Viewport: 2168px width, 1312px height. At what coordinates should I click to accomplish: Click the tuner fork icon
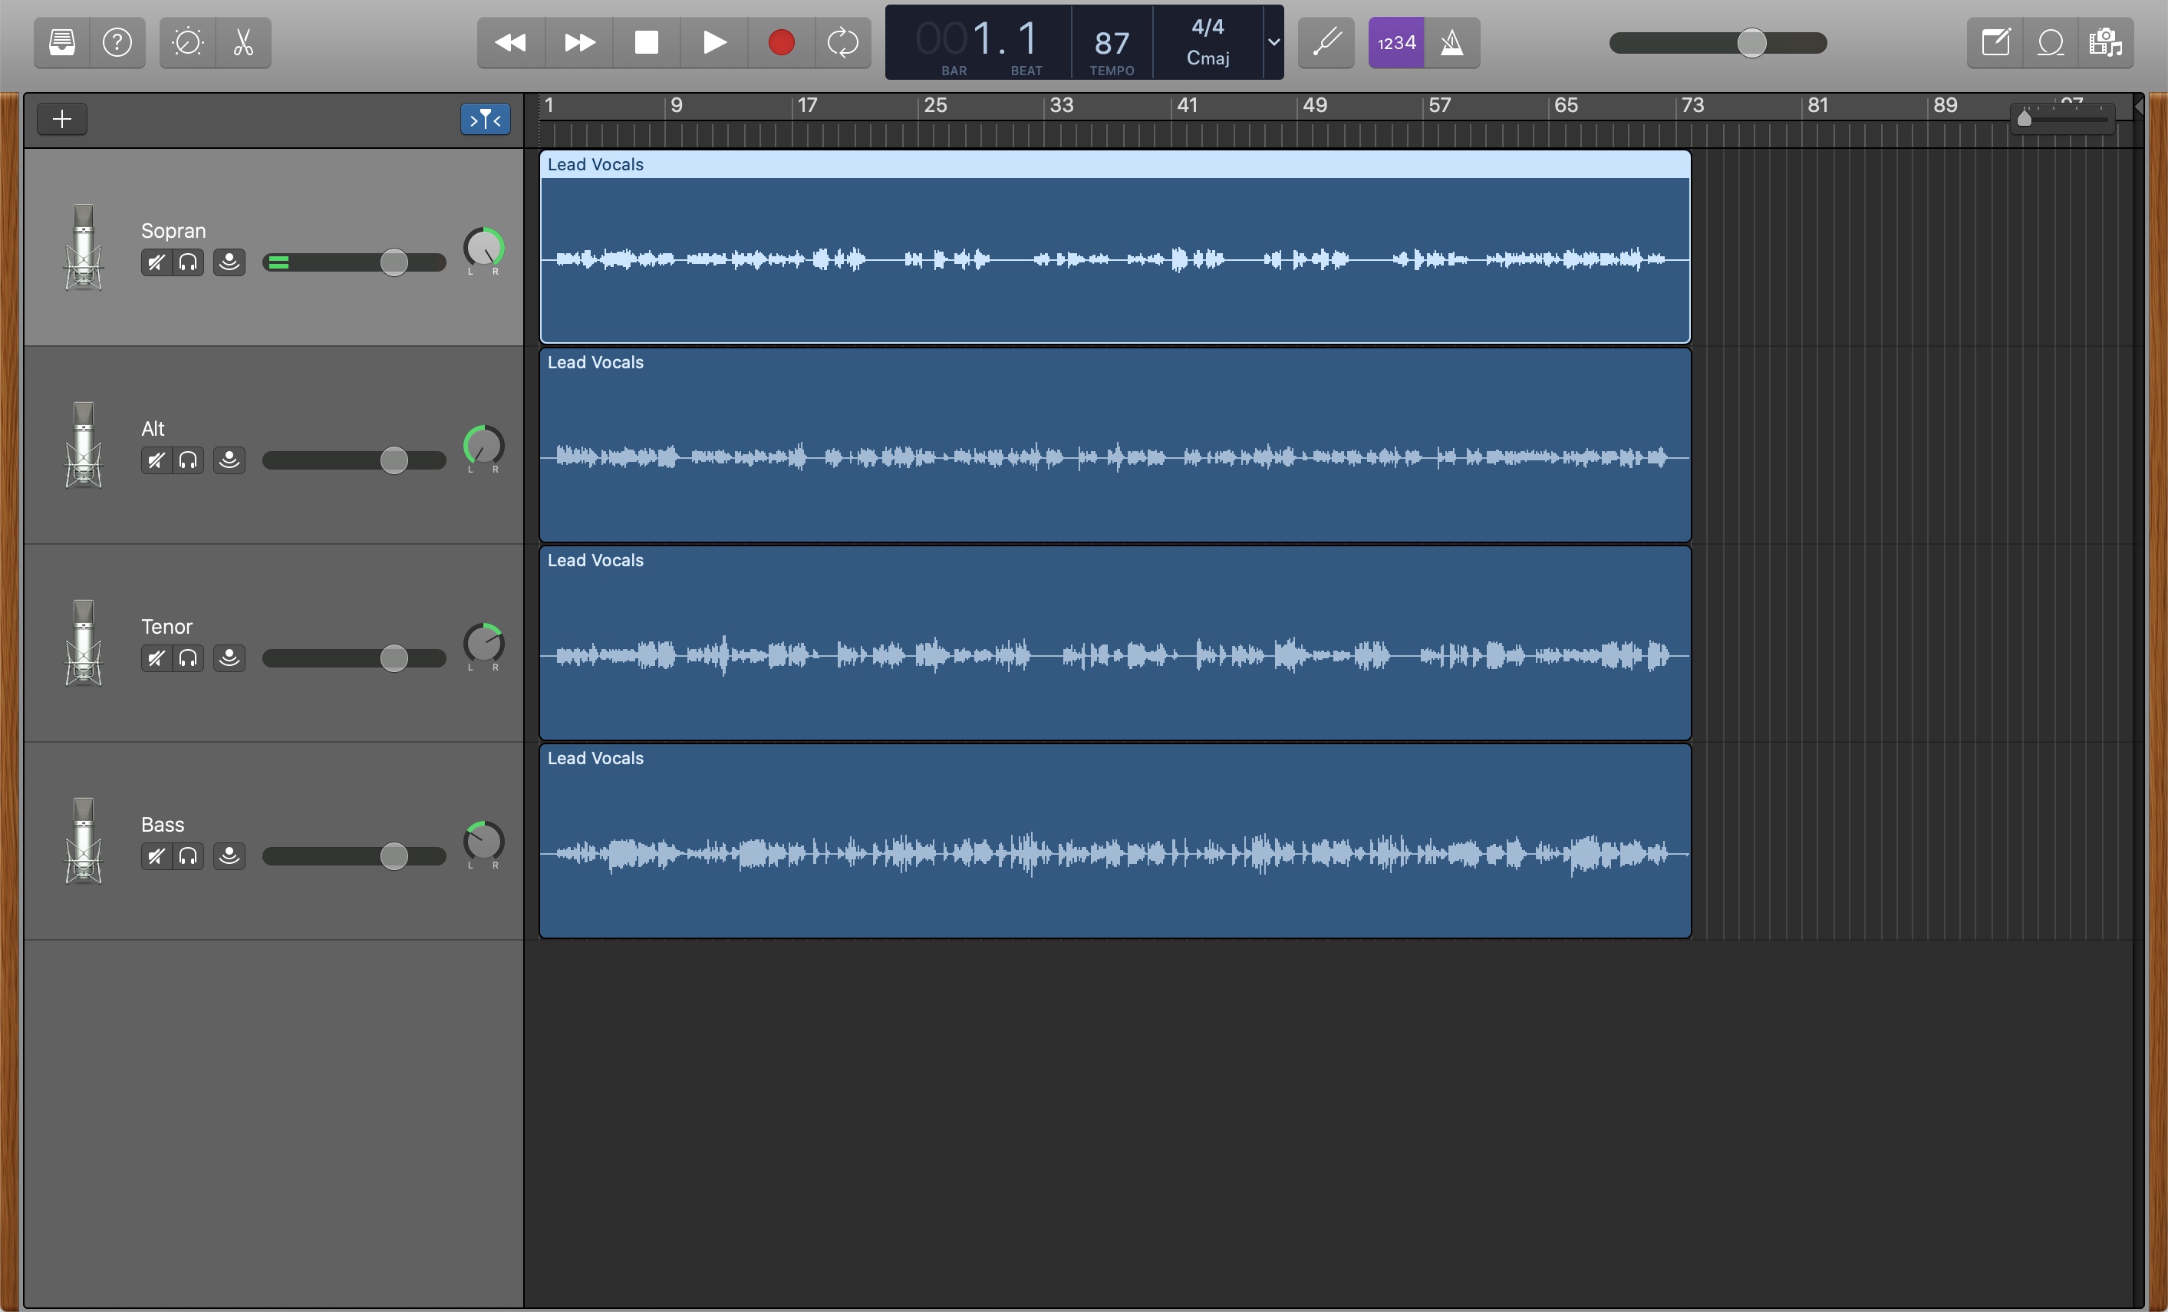(x=1326, y=42)
